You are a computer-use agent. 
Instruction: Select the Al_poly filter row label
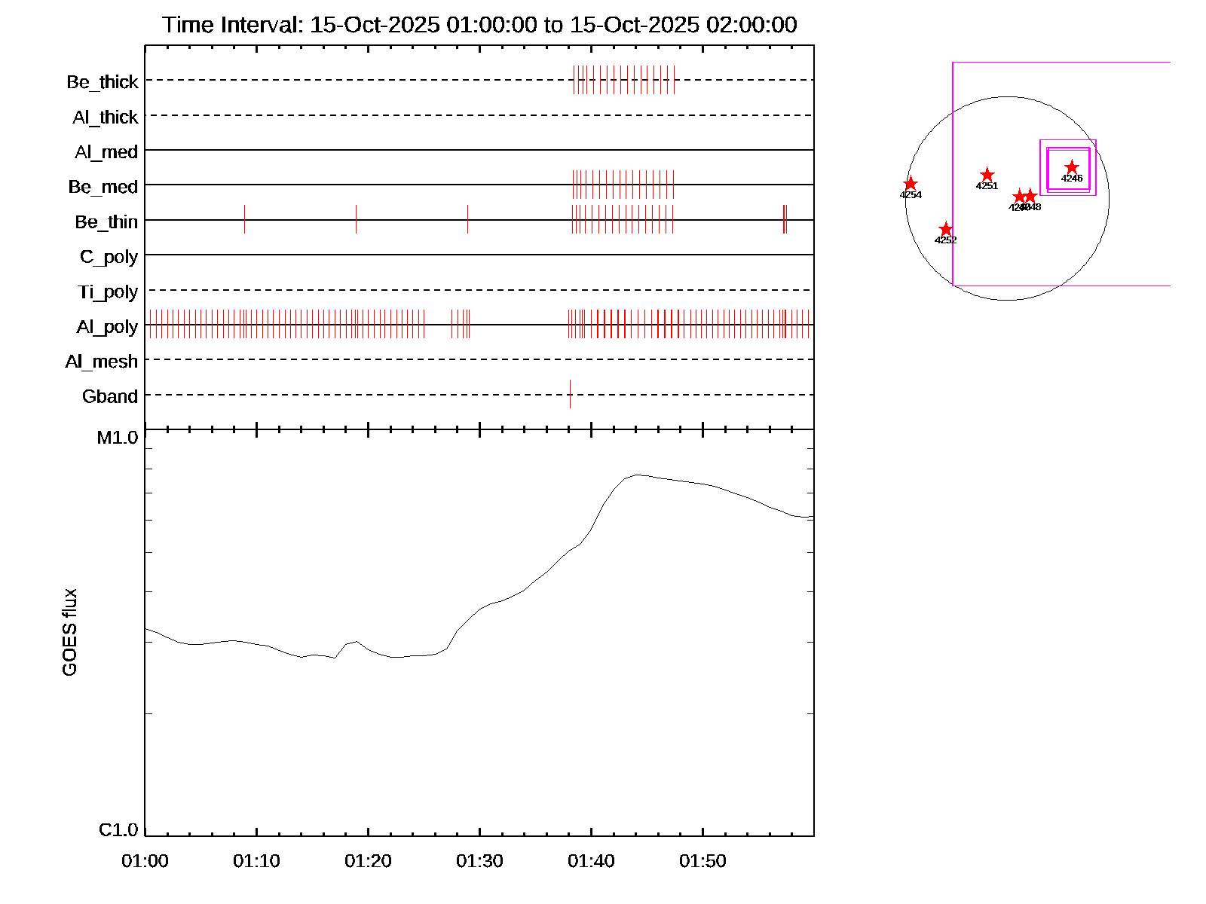(107, 327)
